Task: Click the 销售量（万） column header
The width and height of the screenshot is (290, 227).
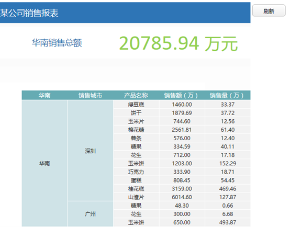Action: [228, 95]
